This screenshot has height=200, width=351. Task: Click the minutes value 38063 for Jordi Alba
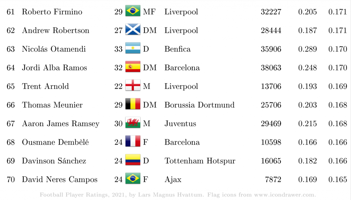[x=271, y=68]
